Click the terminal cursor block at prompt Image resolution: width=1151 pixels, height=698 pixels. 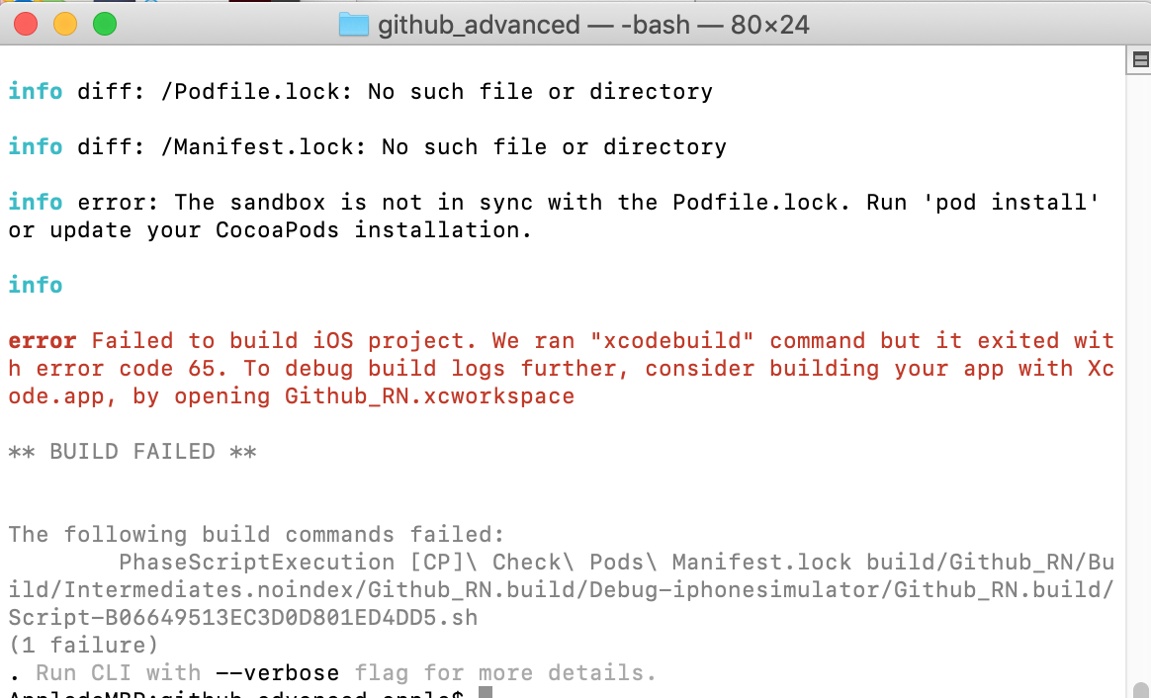[485, 693]
